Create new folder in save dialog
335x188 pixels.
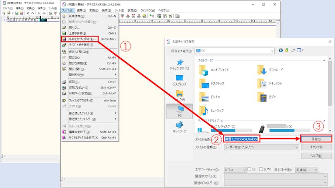[293, 50]
